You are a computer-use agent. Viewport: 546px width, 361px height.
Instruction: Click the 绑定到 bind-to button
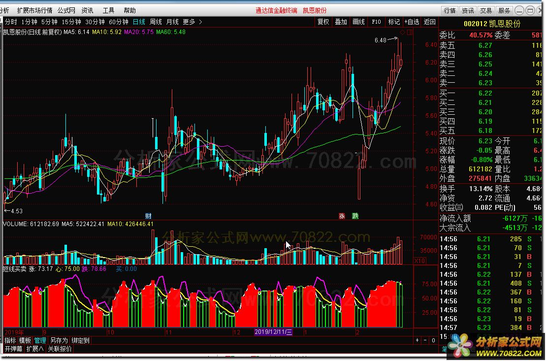pos(80,340)
